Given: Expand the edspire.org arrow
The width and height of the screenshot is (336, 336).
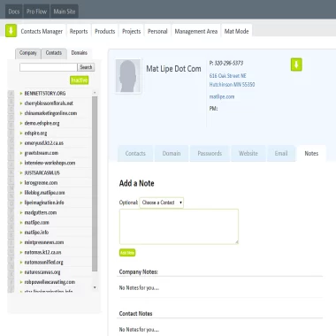Looking at the screenshot, I should tap(21, 134).
